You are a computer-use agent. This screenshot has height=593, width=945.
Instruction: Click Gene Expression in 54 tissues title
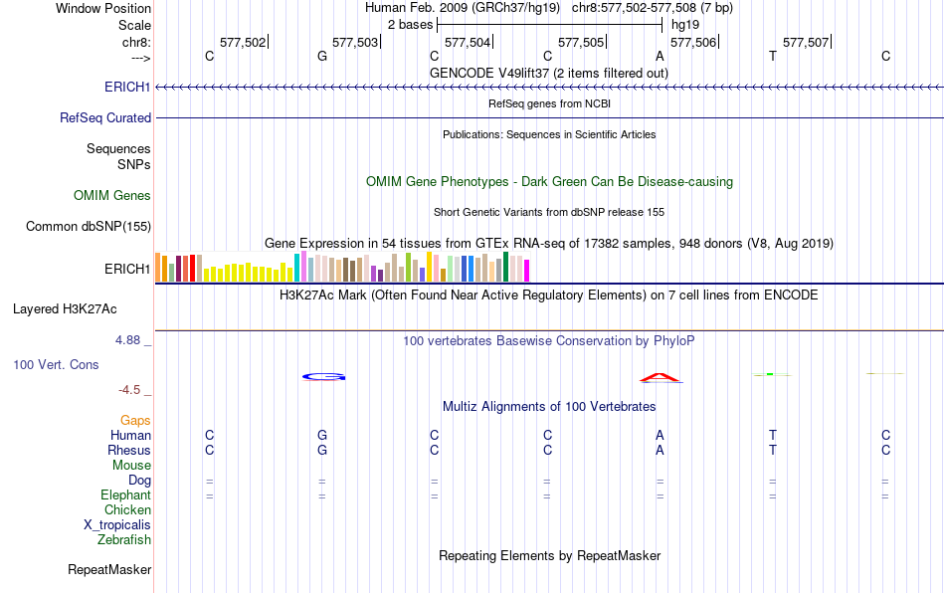[x=549, y=244]
